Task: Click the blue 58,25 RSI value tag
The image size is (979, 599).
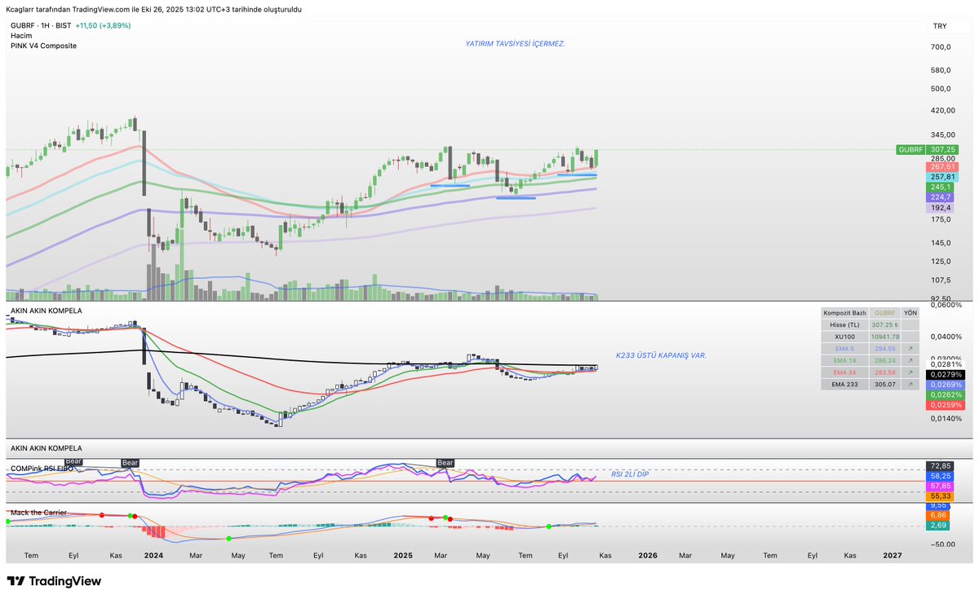Action: tap(938, 475)
